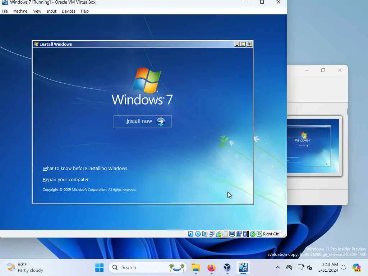Click the OneDrive not-signed-in tray icon
The height and width of the screenshot is (276, 368).
[289, 267]
